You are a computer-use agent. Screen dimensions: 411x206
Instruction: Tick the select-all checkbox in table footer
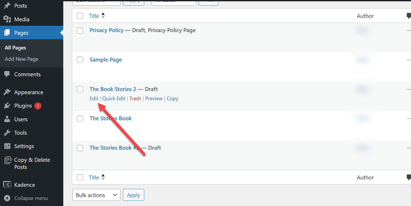pyautogui.click(x=80, y=177)
